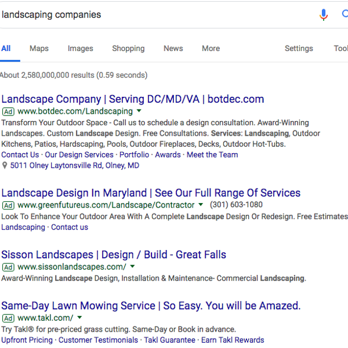Click the www.greenfutureus.com/Landscape/Contractor URL
348x348 pixels.
click(x=106, y=205)
